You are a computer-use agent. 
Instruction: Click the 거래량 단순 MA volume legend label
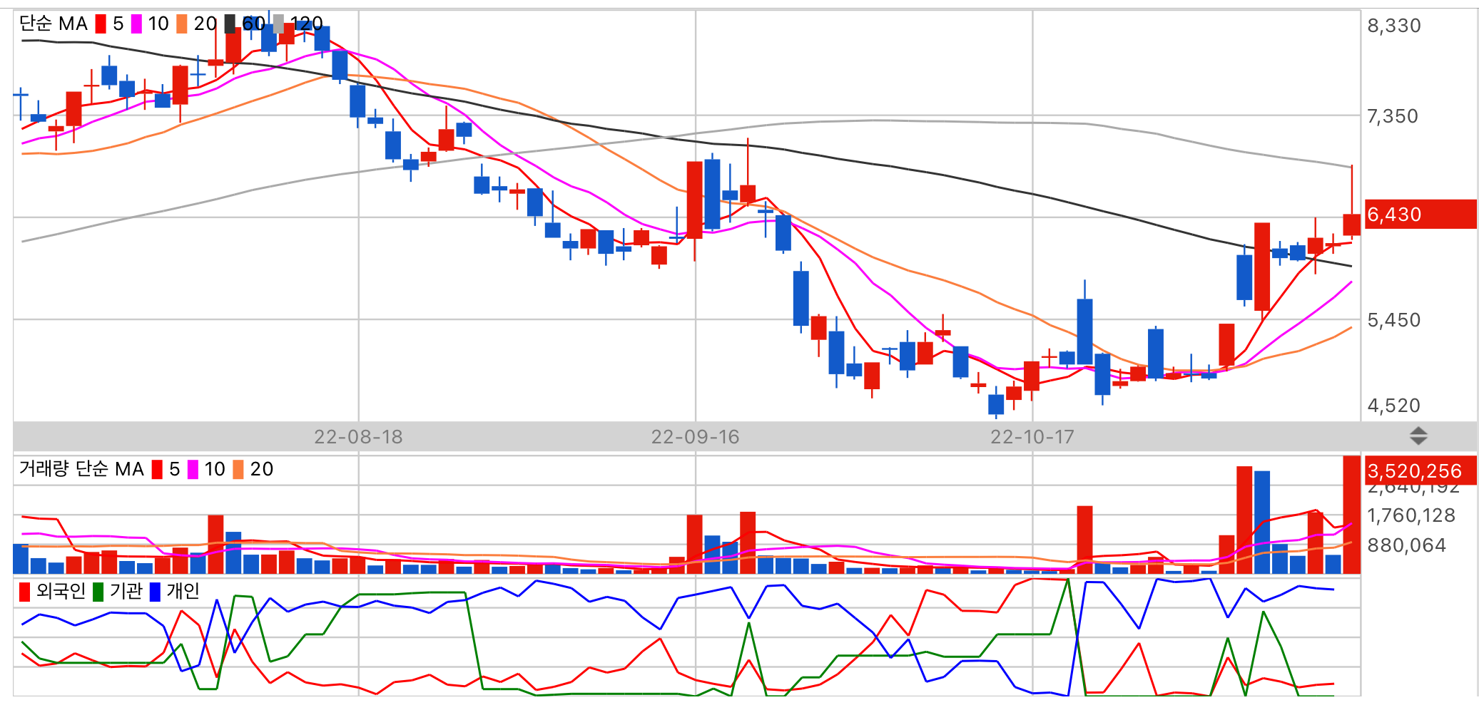pos(81,469)
